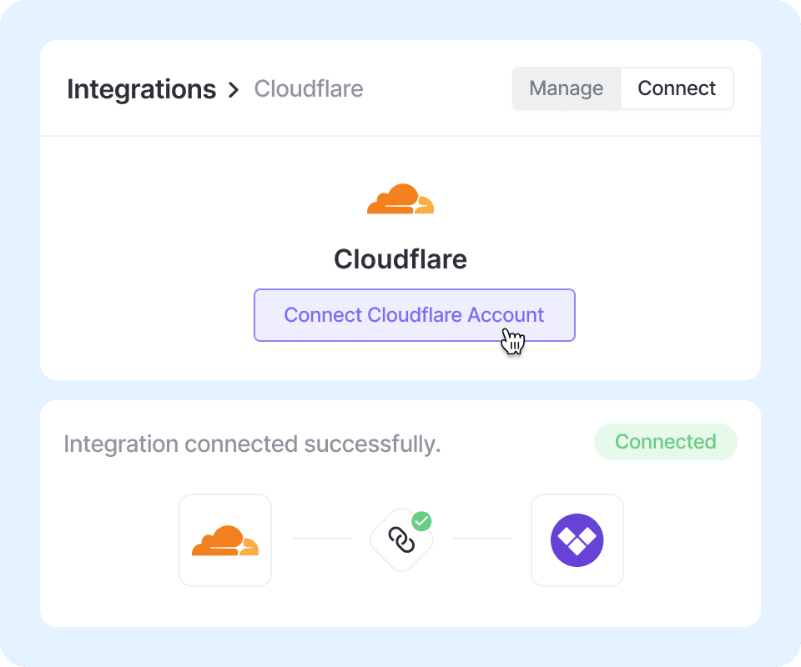Open the Integrations breadcrumb

pyautogui.click(x=142, y=89)
